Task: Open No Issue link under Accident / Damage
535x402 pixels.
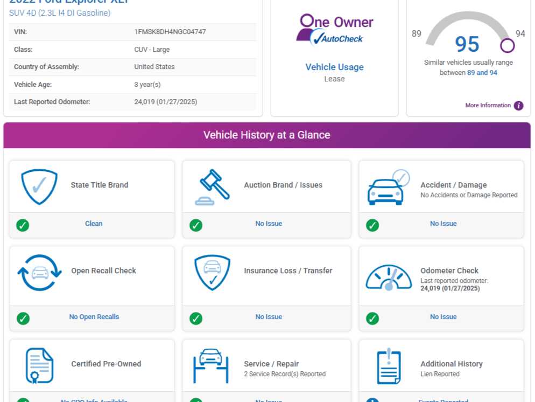Action: point(443,224)
